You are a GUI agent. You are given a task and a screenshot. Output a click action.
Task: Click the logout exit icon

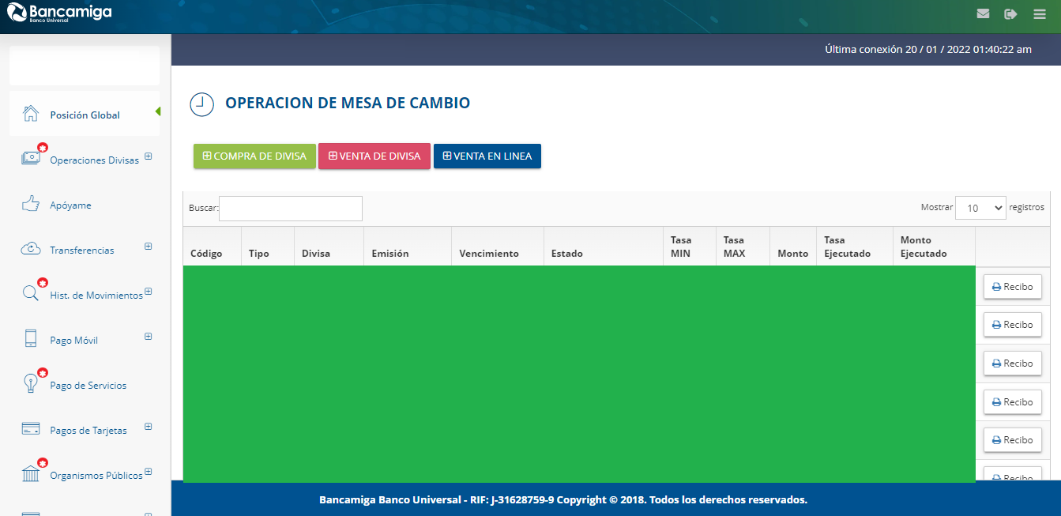pyautogui.click(x=1010, y=13)
